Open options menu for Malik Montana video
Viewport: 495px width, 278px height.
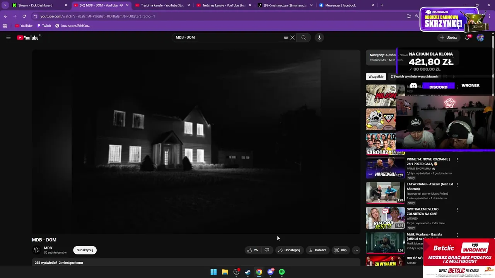pos(457,235)
